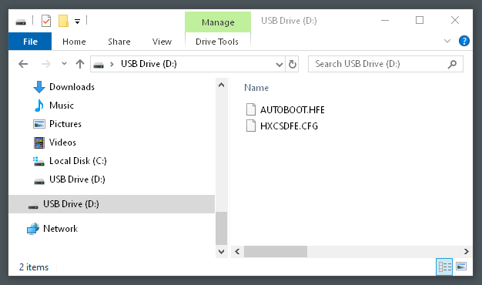Click the Properties quick access icon
The image size is (482, 285).
coord(46,21)
